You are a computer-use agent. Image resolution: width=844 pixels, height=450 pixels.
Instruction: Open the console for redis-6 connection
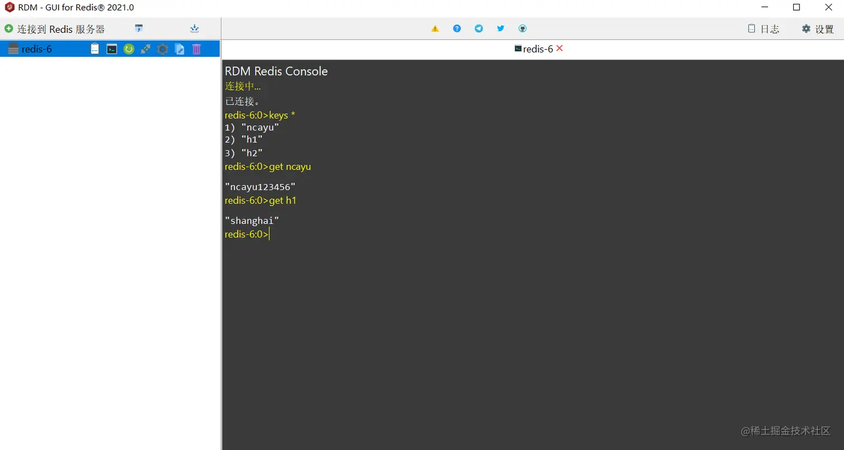[x=112, y=49]
